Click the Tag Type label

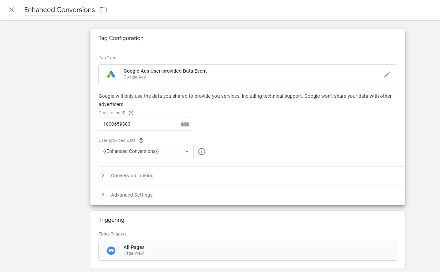coord(107,58)
